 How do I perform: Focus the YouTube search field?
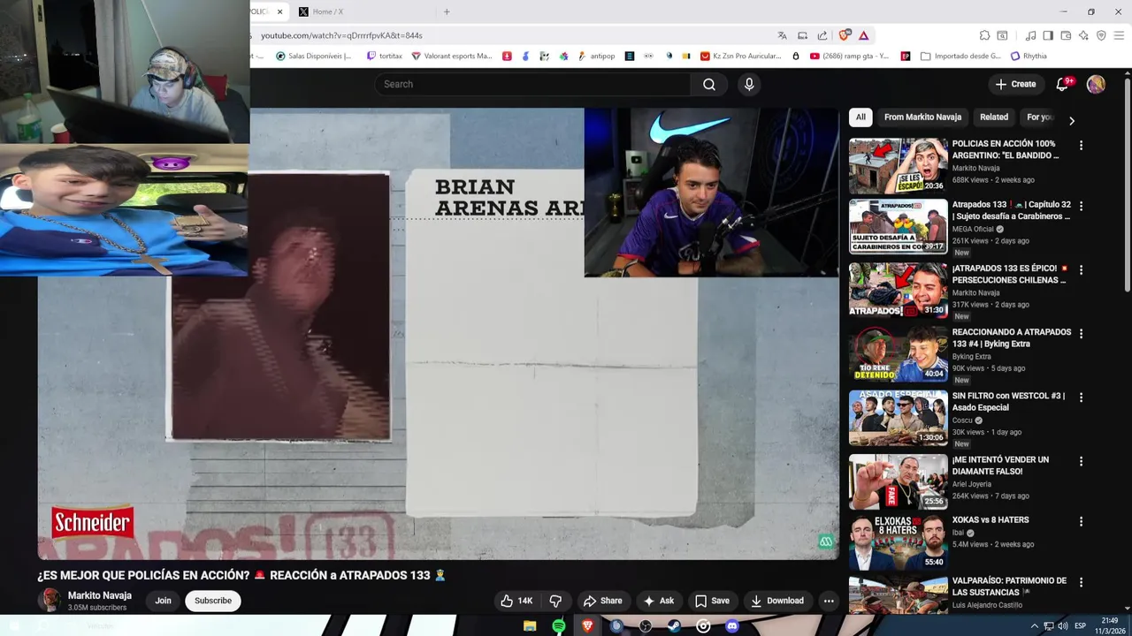point(533,84)
